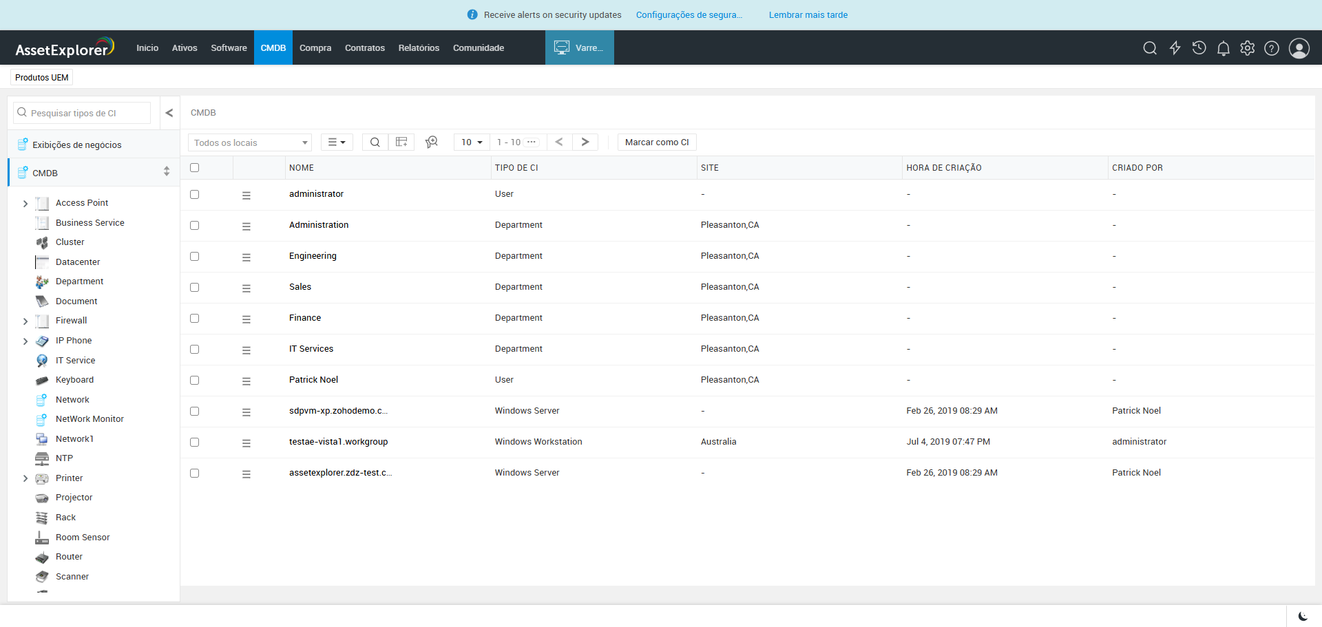Viewport: 1322px width, 627px height.
Task: Open the settings gear icon
Action: coord(1247,48)
